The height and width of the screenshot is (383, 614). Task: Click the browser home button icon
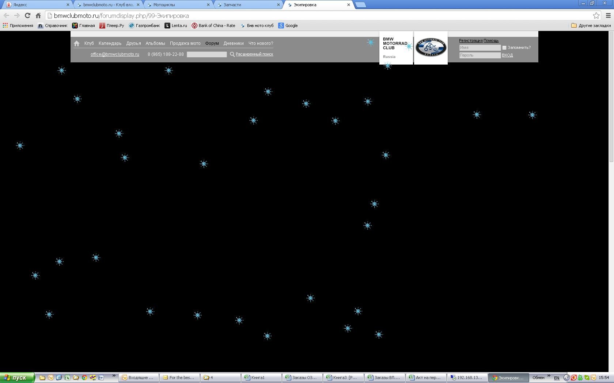coord(38,15)
